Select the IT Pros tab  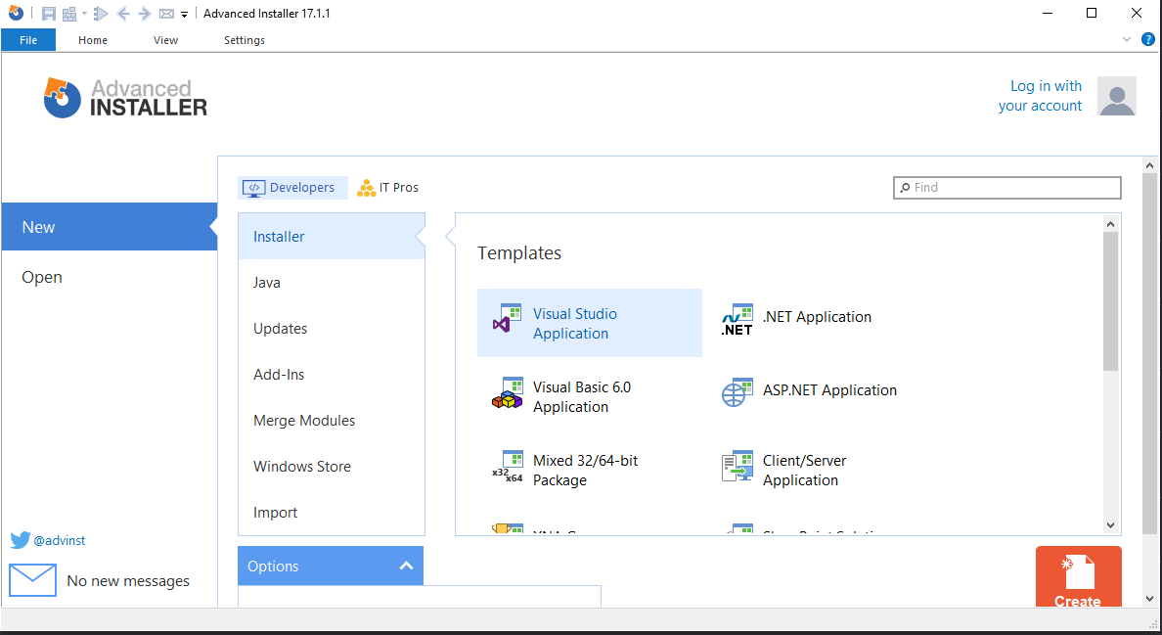[x=387, y=188]
